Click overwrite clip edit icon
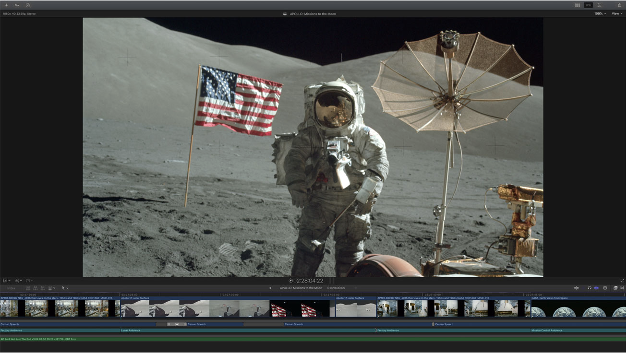This screenshot has width=628, height=353. point(50,288)
